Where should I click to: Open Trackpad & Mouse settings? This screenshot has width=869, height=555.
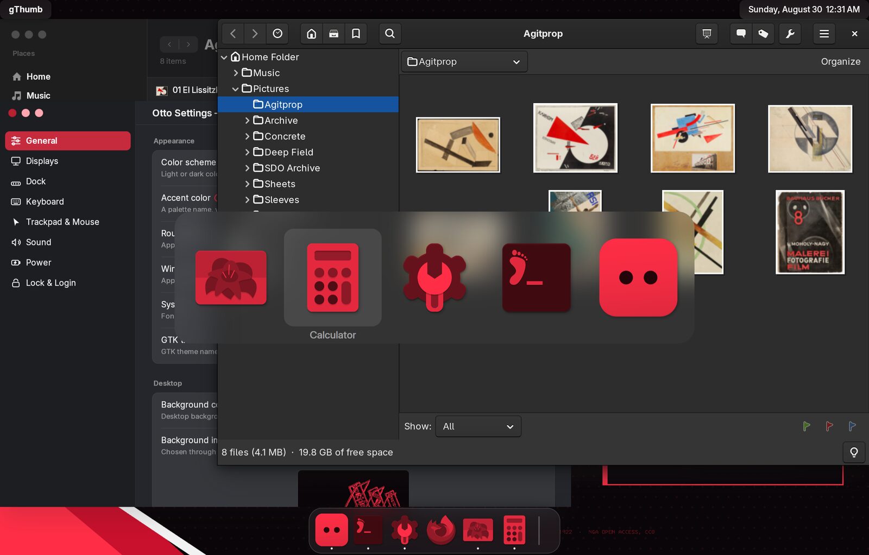tap(68, 222)
